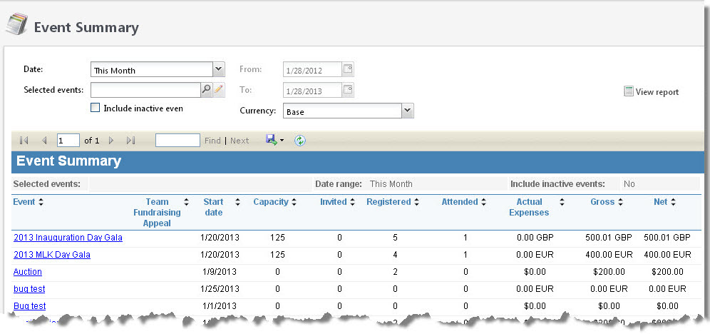The width and height of the screenshot is (710, 334).
Task: Click start date 1/25/2013
Action: [x=220, y=289]
